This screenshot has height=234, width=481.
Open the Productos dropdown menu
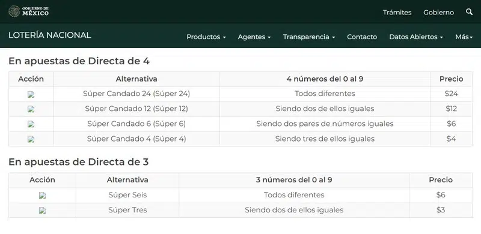tap(206, 37)
